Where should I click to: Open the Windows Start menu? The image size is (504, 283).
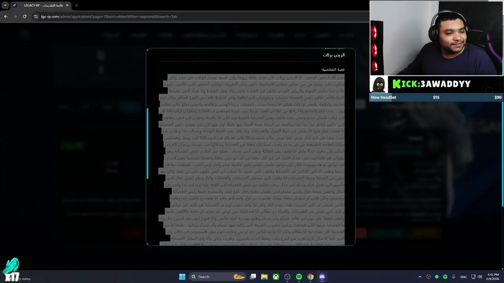(x=182, y=277)
